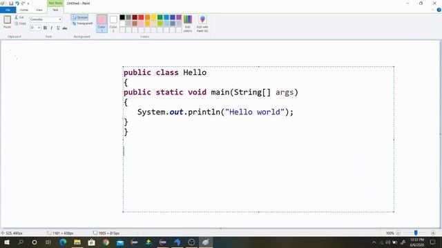Toggle Bold text formatting
Screen dimensions: 442x248
[45, 28]
